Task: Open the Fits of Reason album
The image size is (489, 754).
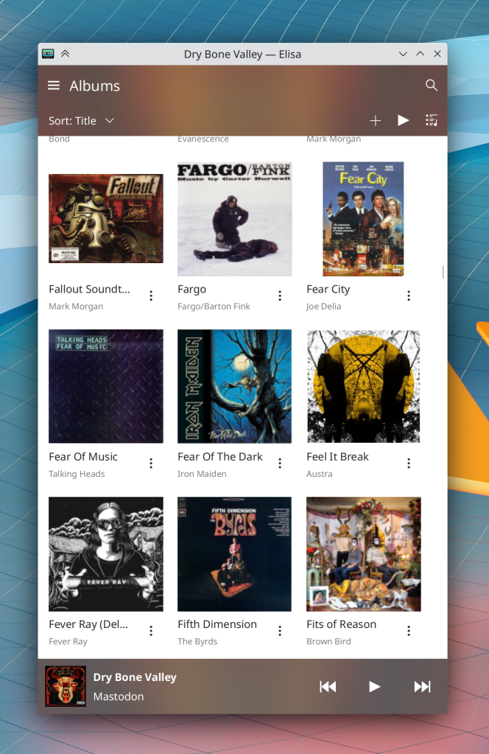Action: point(364,554)
